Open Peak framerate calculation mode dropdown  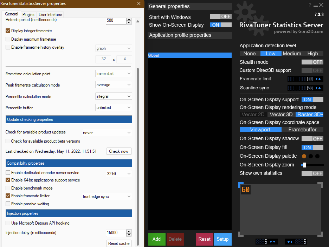point(114,85)
